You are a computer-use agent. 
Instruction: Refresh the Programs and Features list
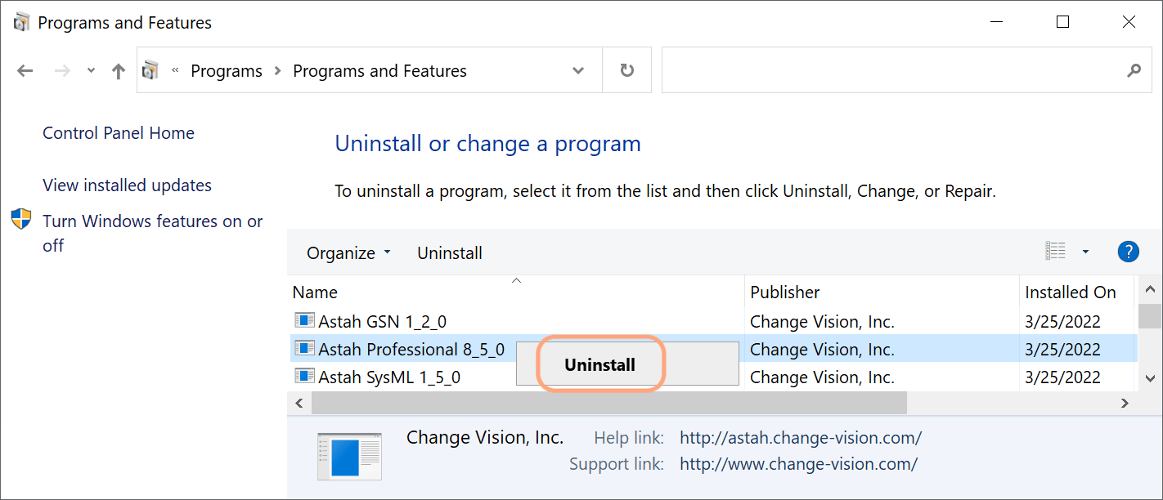pos(626,70)
